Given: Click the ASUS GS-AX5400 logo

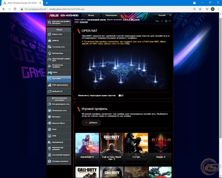Looking at the screenshot, I should coord(64,15).
